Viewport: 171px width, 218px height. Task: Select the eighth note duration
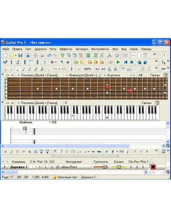click(x=24, y=69)
